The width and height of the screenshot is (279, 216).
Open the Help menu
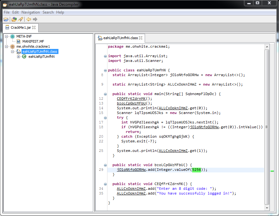[x=60, y=12]
